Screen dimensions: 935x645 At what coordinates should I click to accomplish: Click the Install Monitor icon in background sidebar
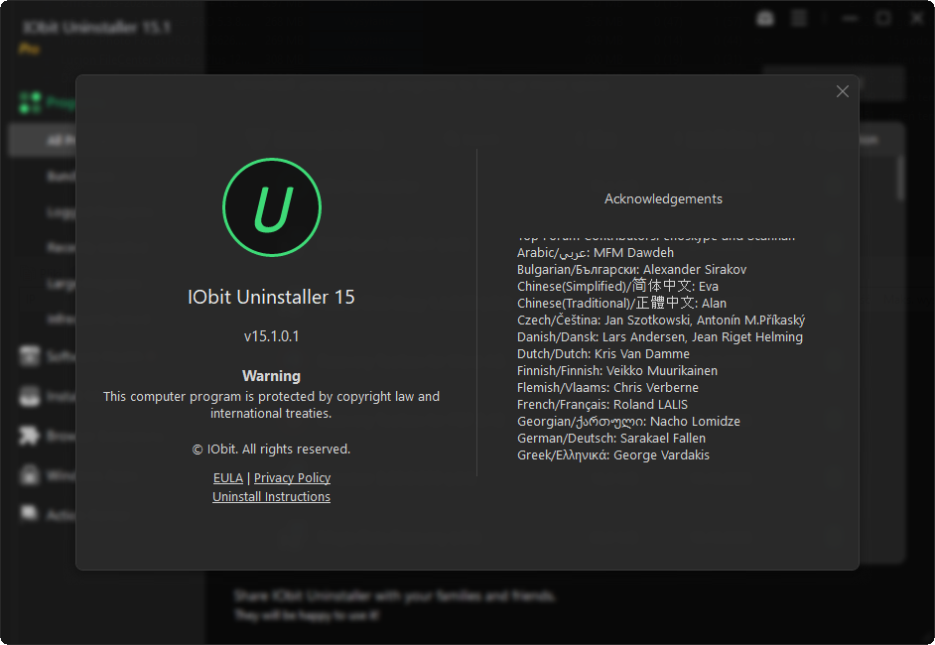pyautogui.click(x=29, y=396)
